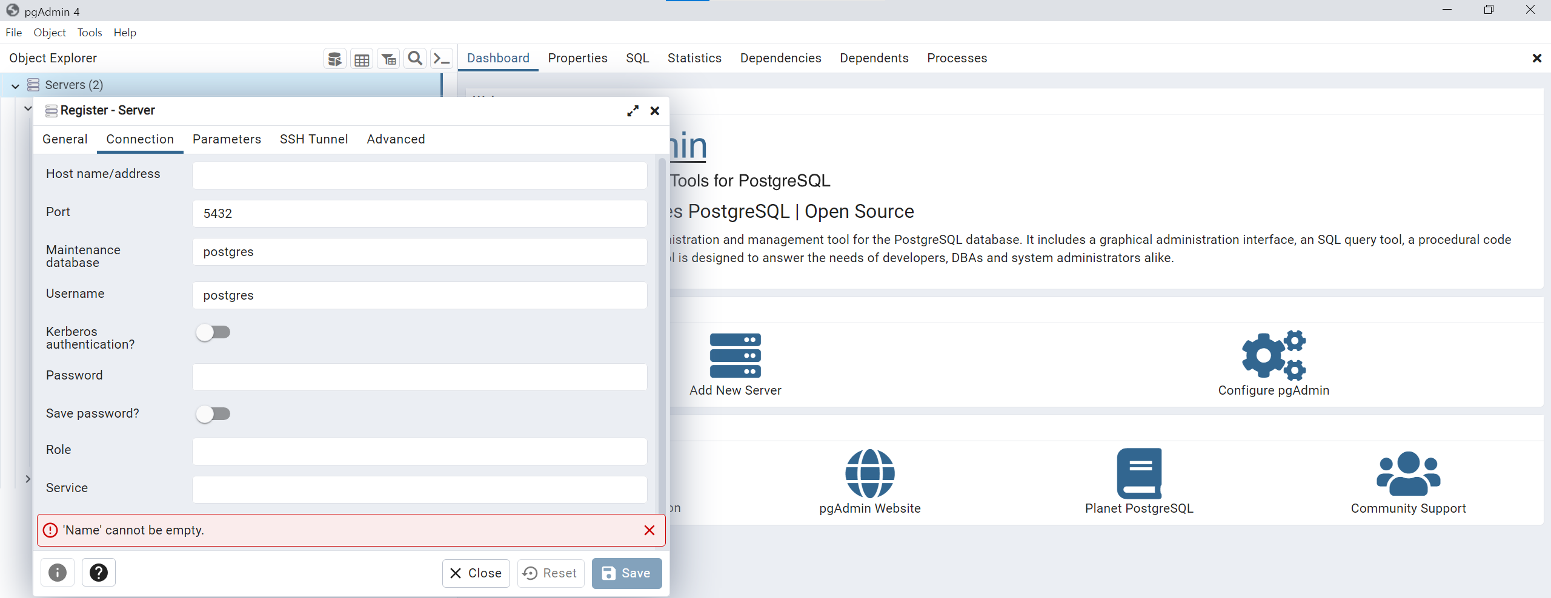Viewport: 1551px width, 598px height.
Task: Click the Configure pgAdmin gears icon
Action: pyautogui.click(x=1274, y=355)
